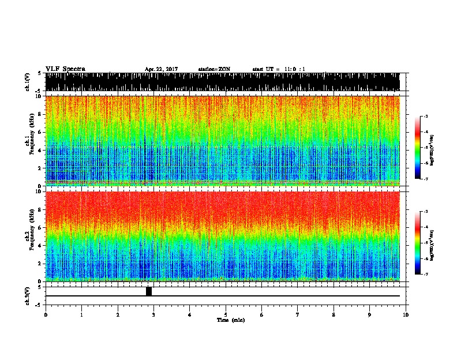Click the ch.1 colorbar 'log(PSD)' unit label
This screenshot has height=353, width=457.
click(432, 151)
